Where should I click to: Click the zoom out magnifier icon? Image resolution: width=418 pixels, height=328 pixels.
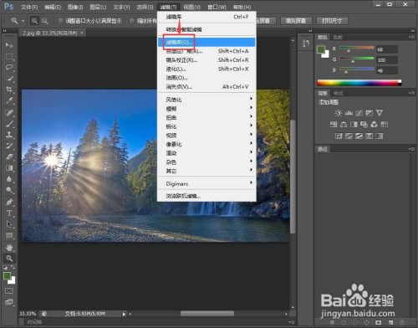(x=44, y=21)
